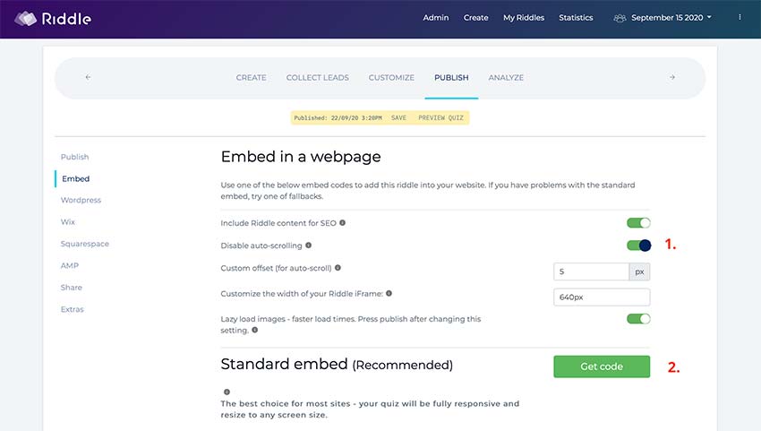Click the Preview Quiz link
This screenshot has height=431, width=761.
(x=440, y=118)
